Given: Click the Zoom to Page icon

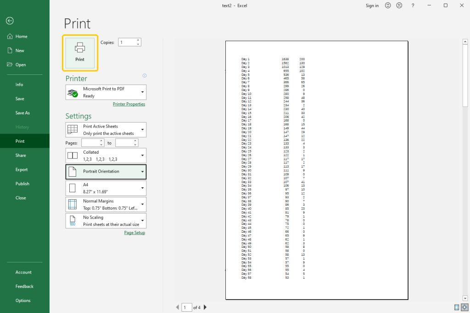Looking at the screenshot, I should [464, 307].
